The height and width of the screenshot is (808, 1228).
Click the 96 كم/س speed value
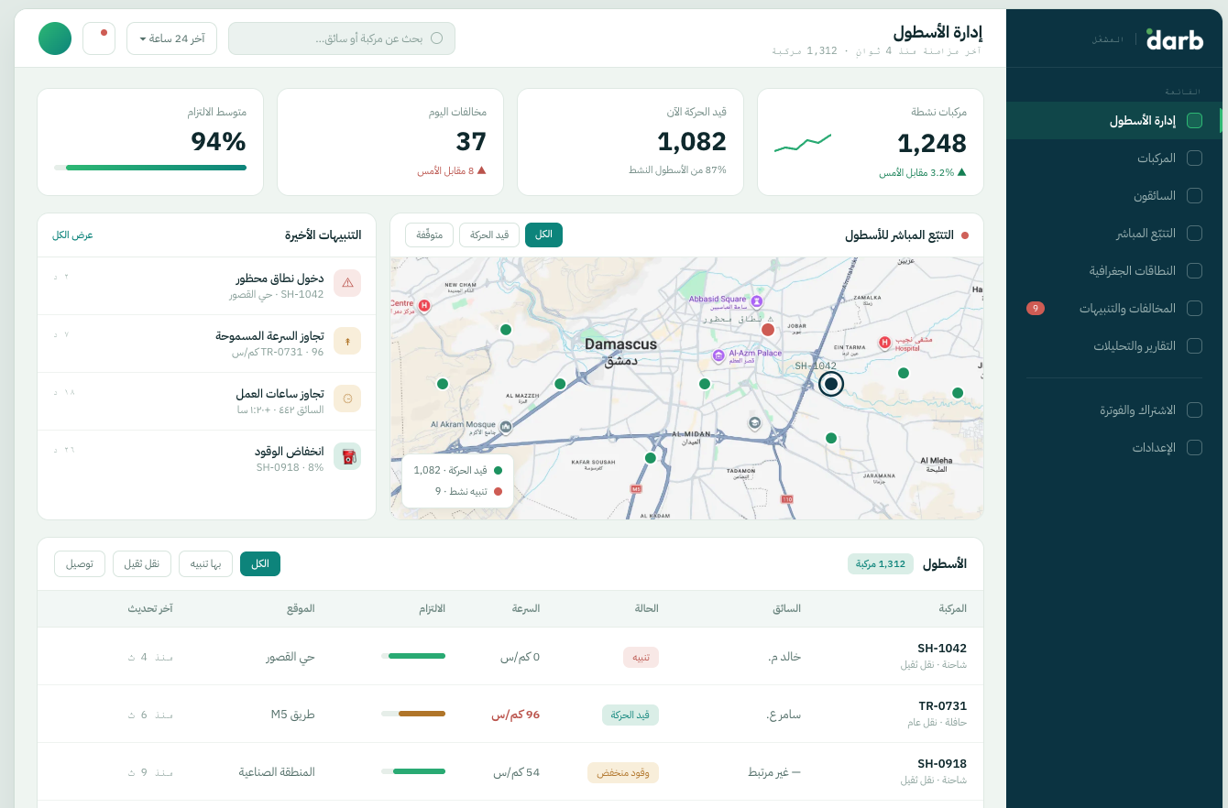516,715
